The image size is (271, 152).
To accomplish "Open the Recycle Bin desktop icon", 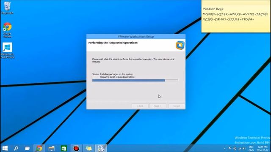I will click(7, 8).
